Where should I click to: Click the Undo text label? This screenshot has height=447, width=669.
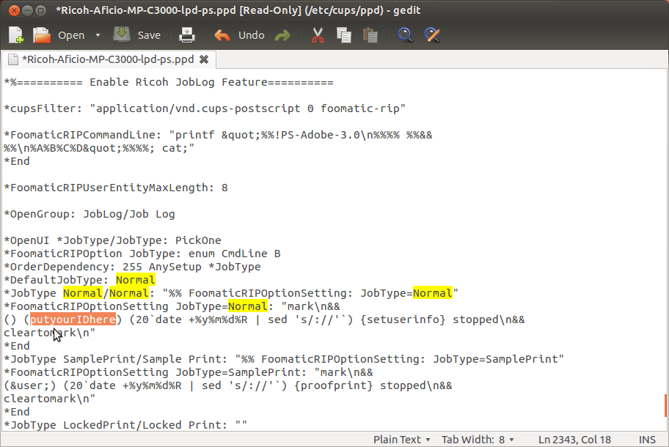point(252,35)
